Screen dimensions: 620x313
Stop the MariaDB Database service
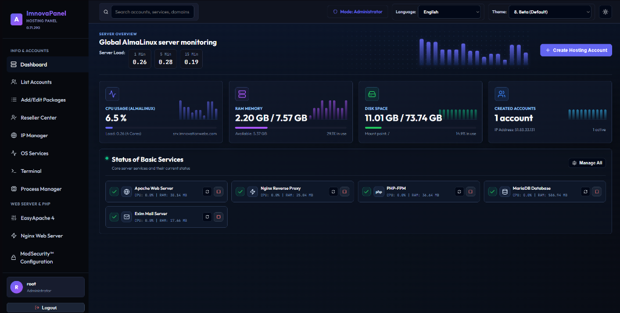point(597,192)
